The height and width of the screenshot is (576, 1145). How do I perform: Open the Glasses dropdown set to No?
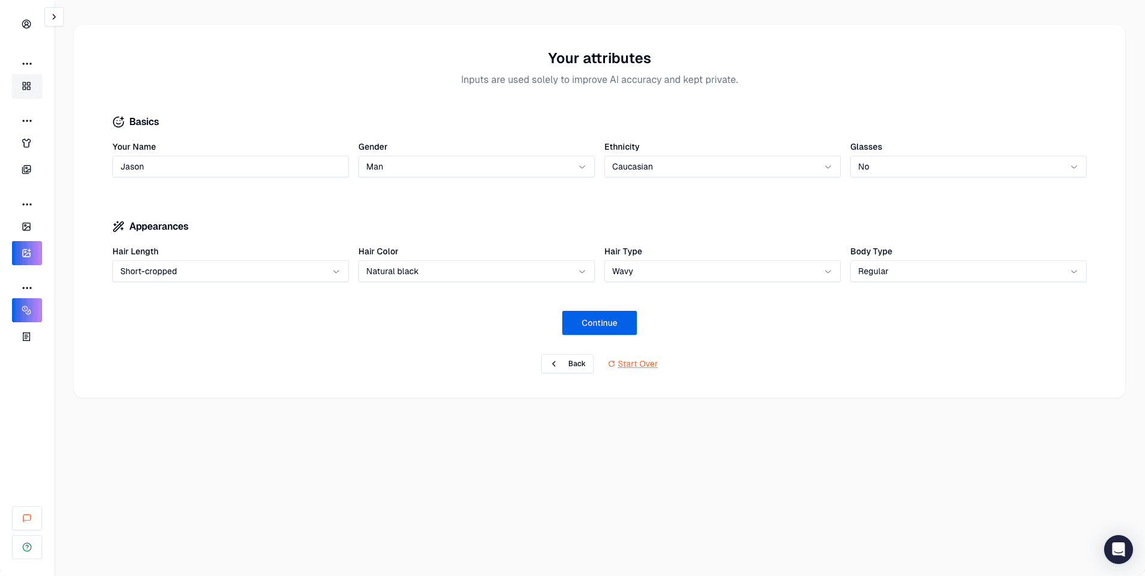(968, 167)
